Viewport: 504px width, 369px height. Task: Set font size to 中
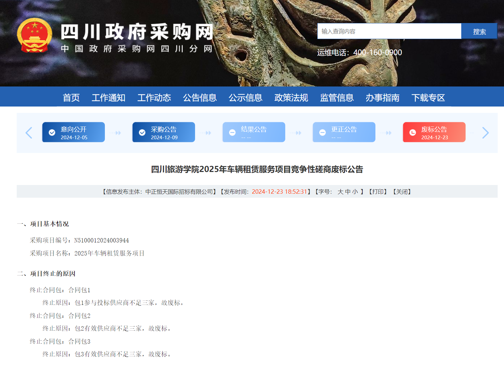coord(348,192)
